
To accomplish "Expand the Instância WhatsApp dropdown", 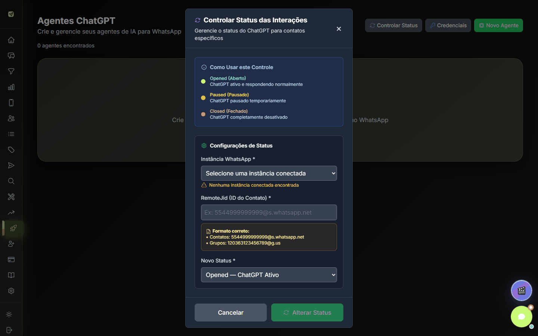I will 269,173.
